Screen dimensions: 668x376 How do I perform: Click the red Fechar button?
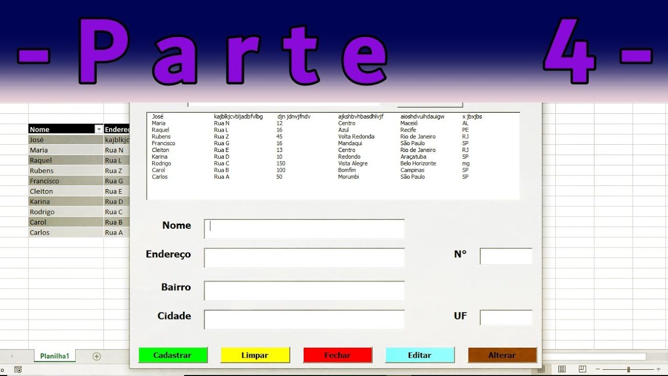point(338,355)
